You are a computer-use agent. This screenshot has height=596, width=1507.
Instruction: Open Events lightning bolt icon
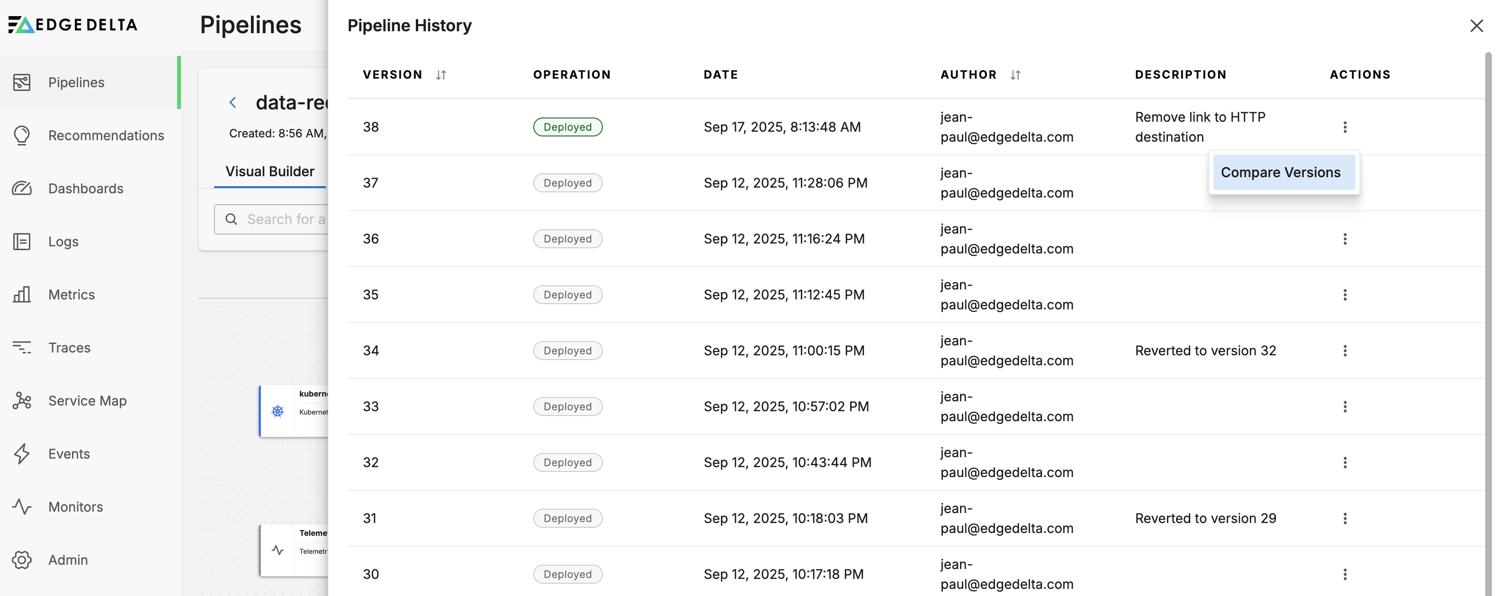(x=22, y=454)
